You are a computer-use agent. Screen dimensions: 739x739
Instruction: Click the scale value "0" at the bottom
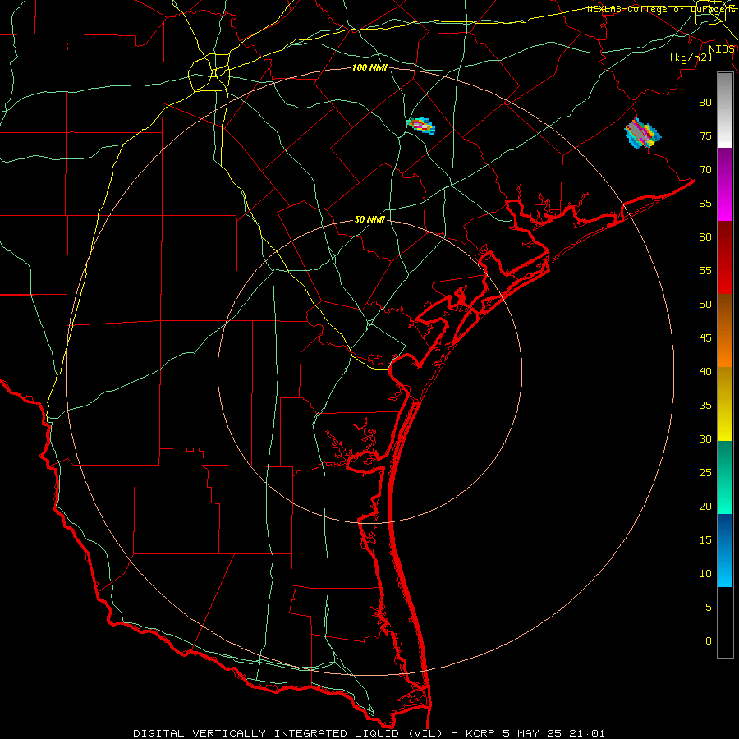pos(709,641)
